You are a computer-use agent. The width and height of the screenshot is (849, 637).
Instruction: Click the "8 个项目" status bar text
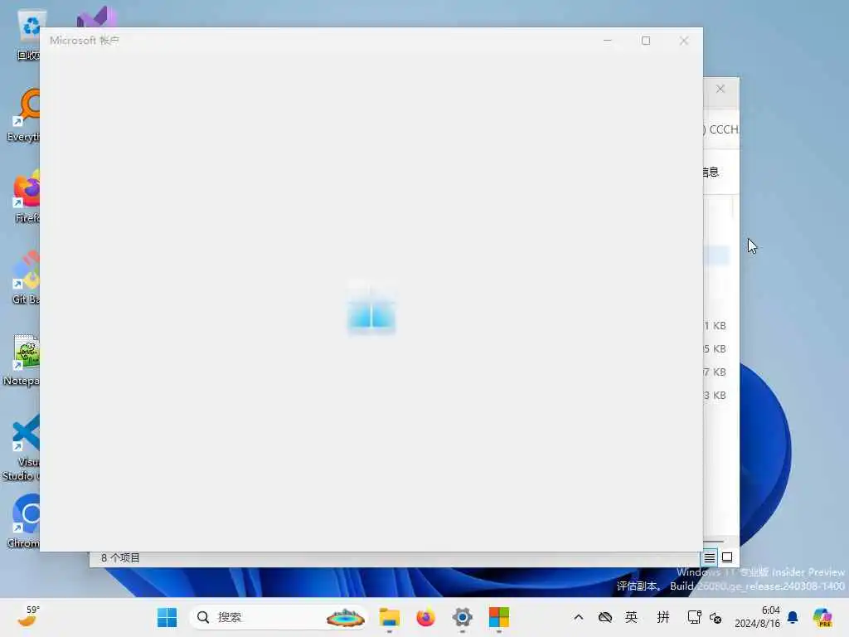tap(120, 557)
